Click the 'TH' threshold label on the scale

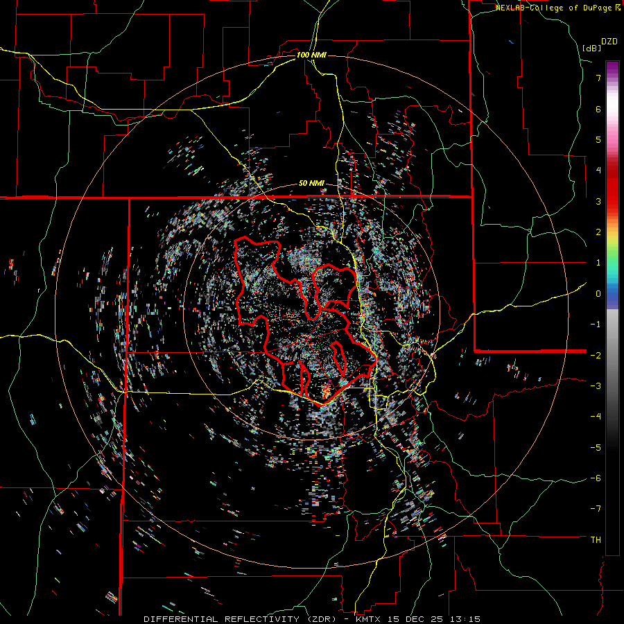(x=596, y=540)
